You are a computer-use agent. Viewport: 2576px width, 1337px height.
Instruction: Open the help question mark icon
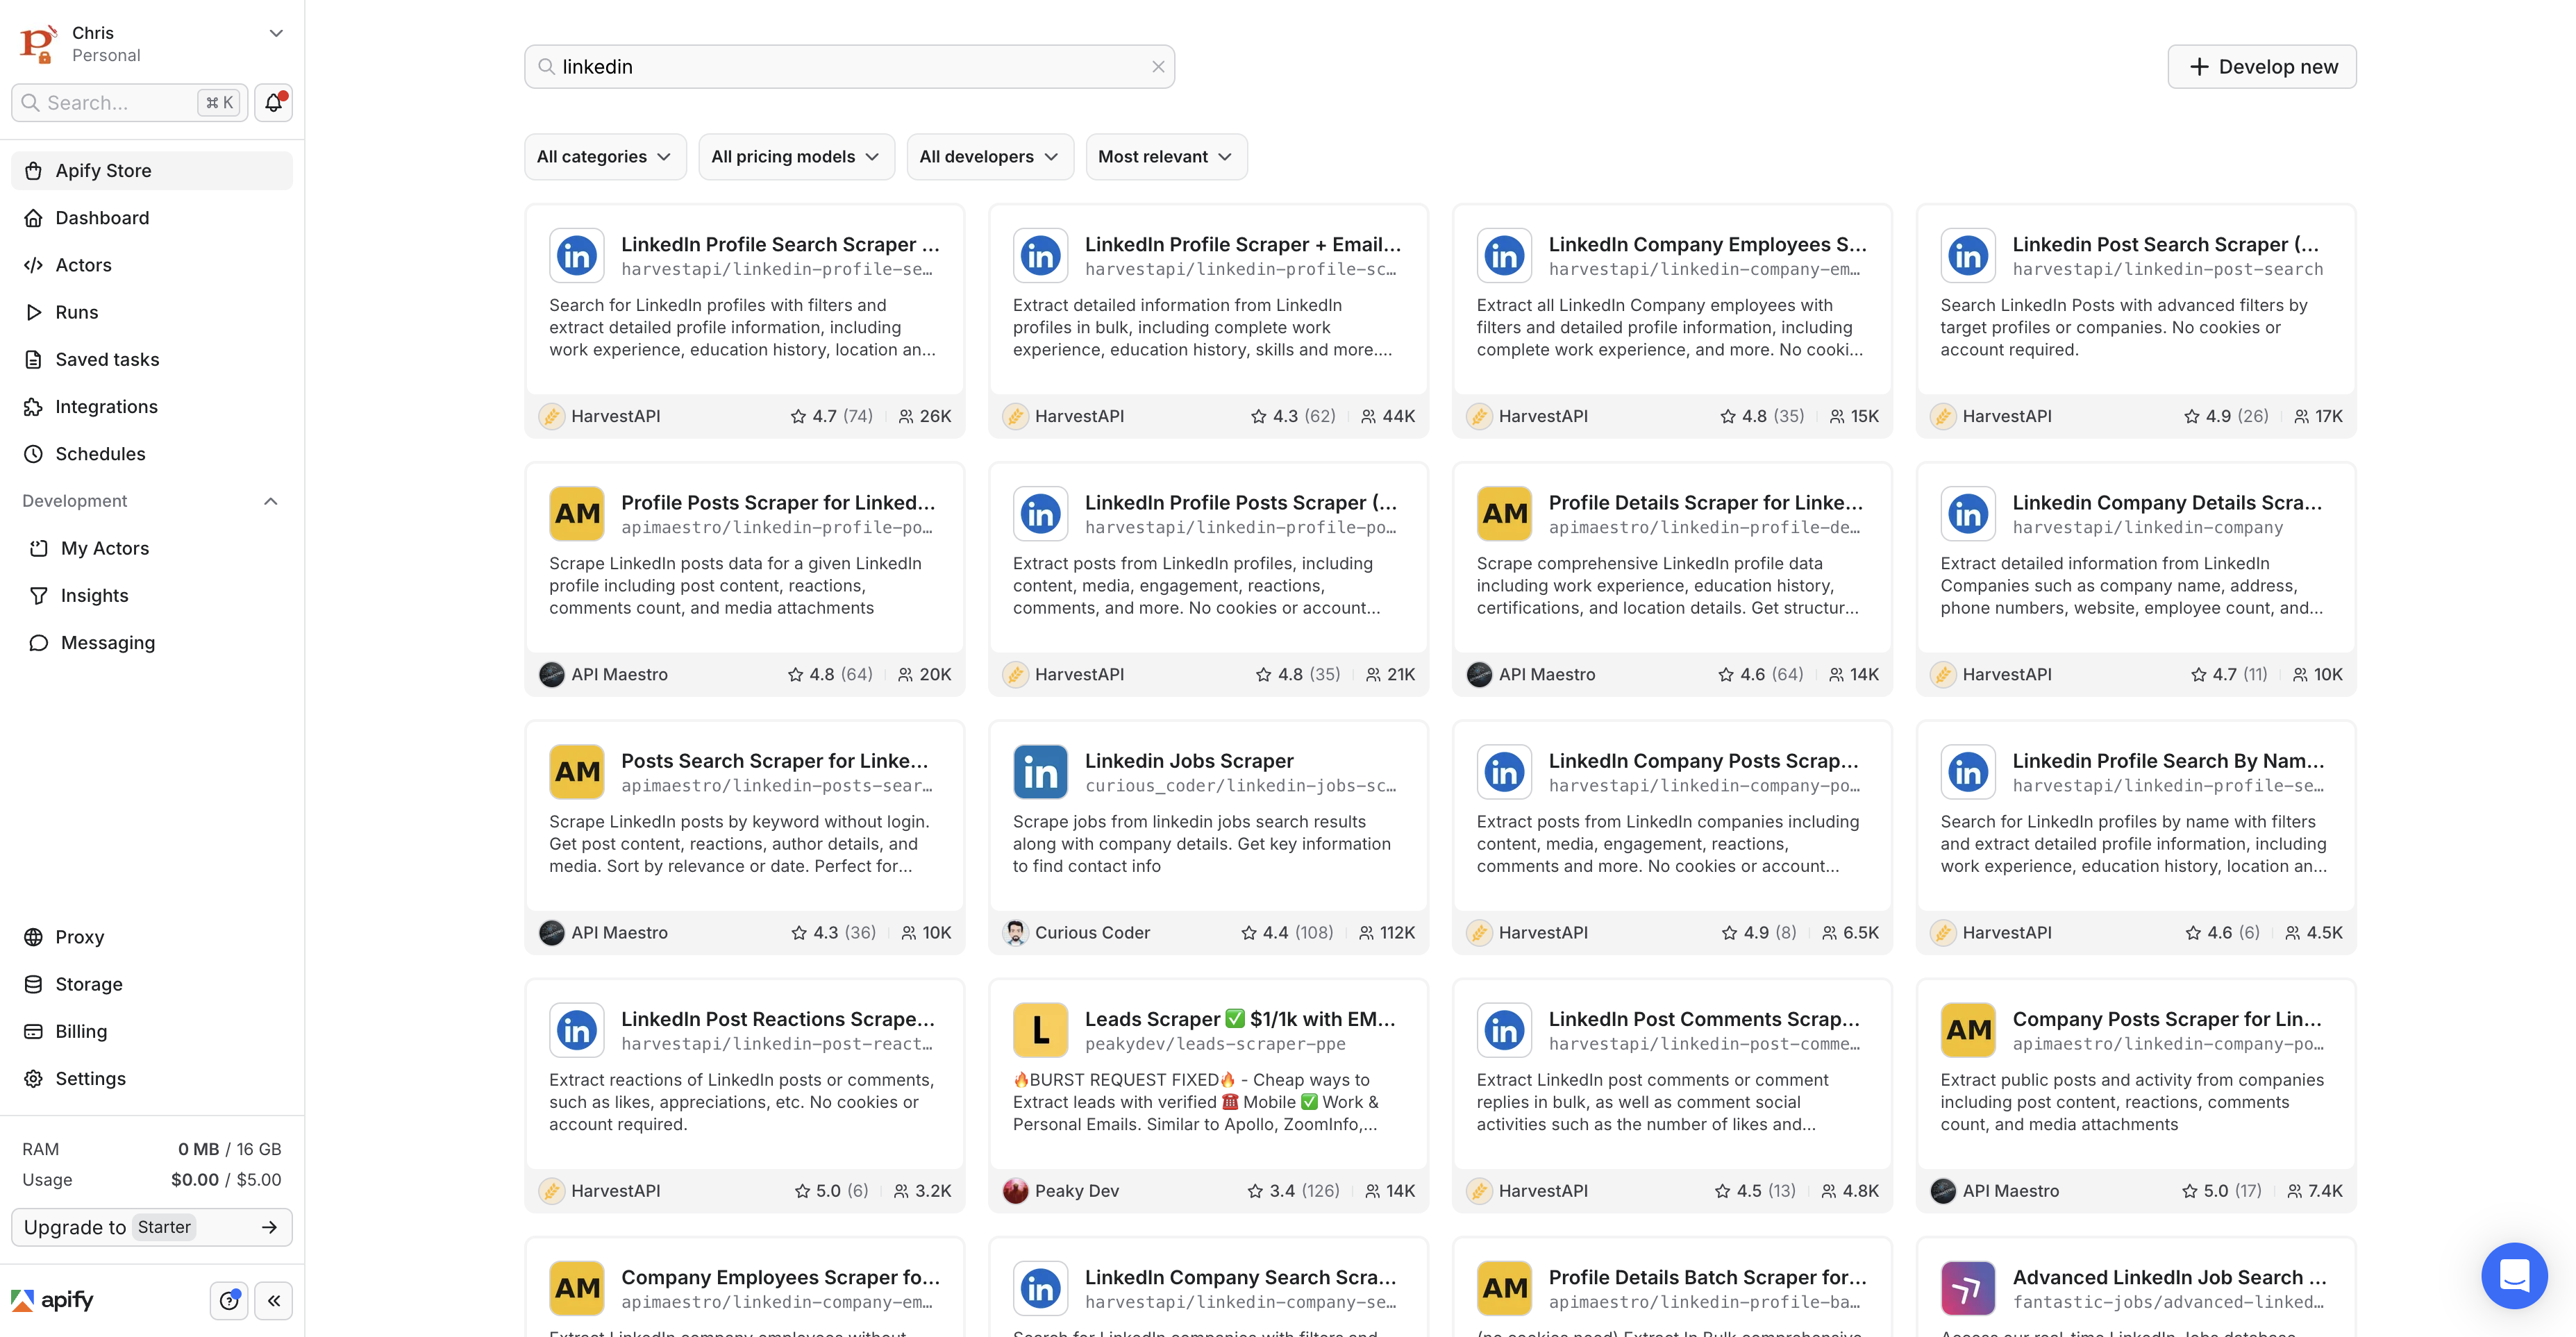(x=229, y=1300)
